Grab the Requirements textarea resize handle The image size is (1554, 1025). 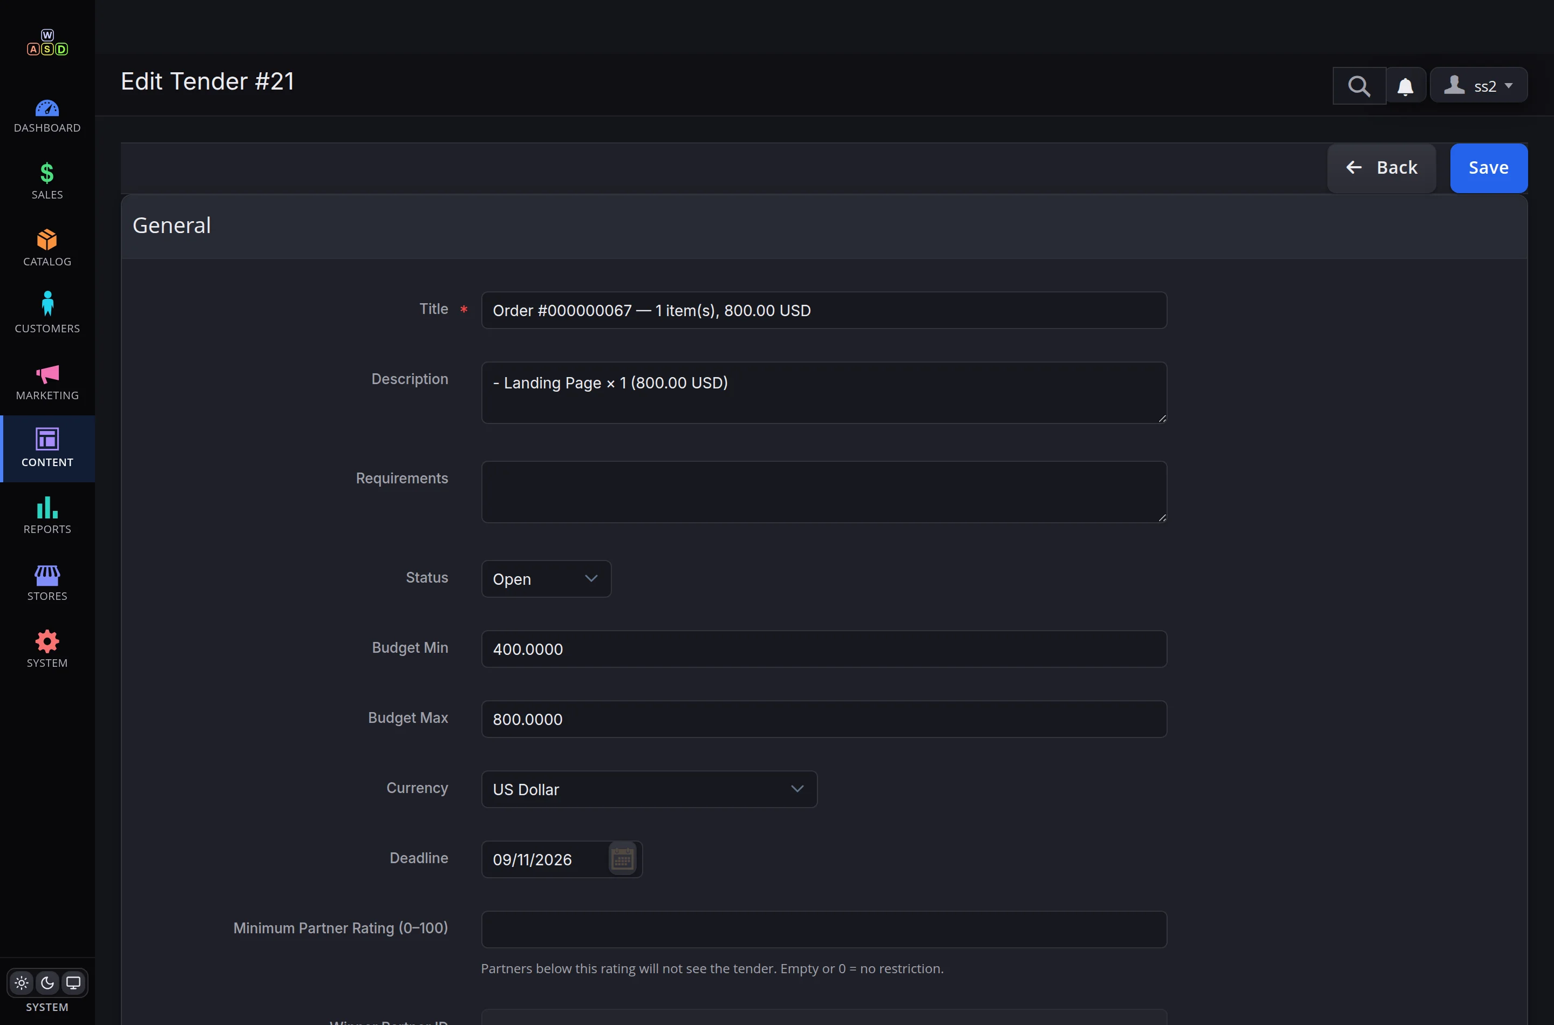click(1161, 518)
